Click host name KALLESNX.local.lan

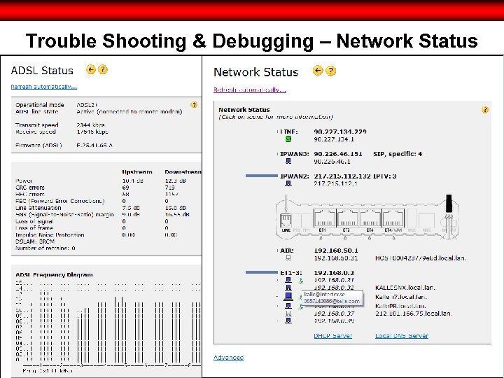pyautogui.click(x=405, y=288)
